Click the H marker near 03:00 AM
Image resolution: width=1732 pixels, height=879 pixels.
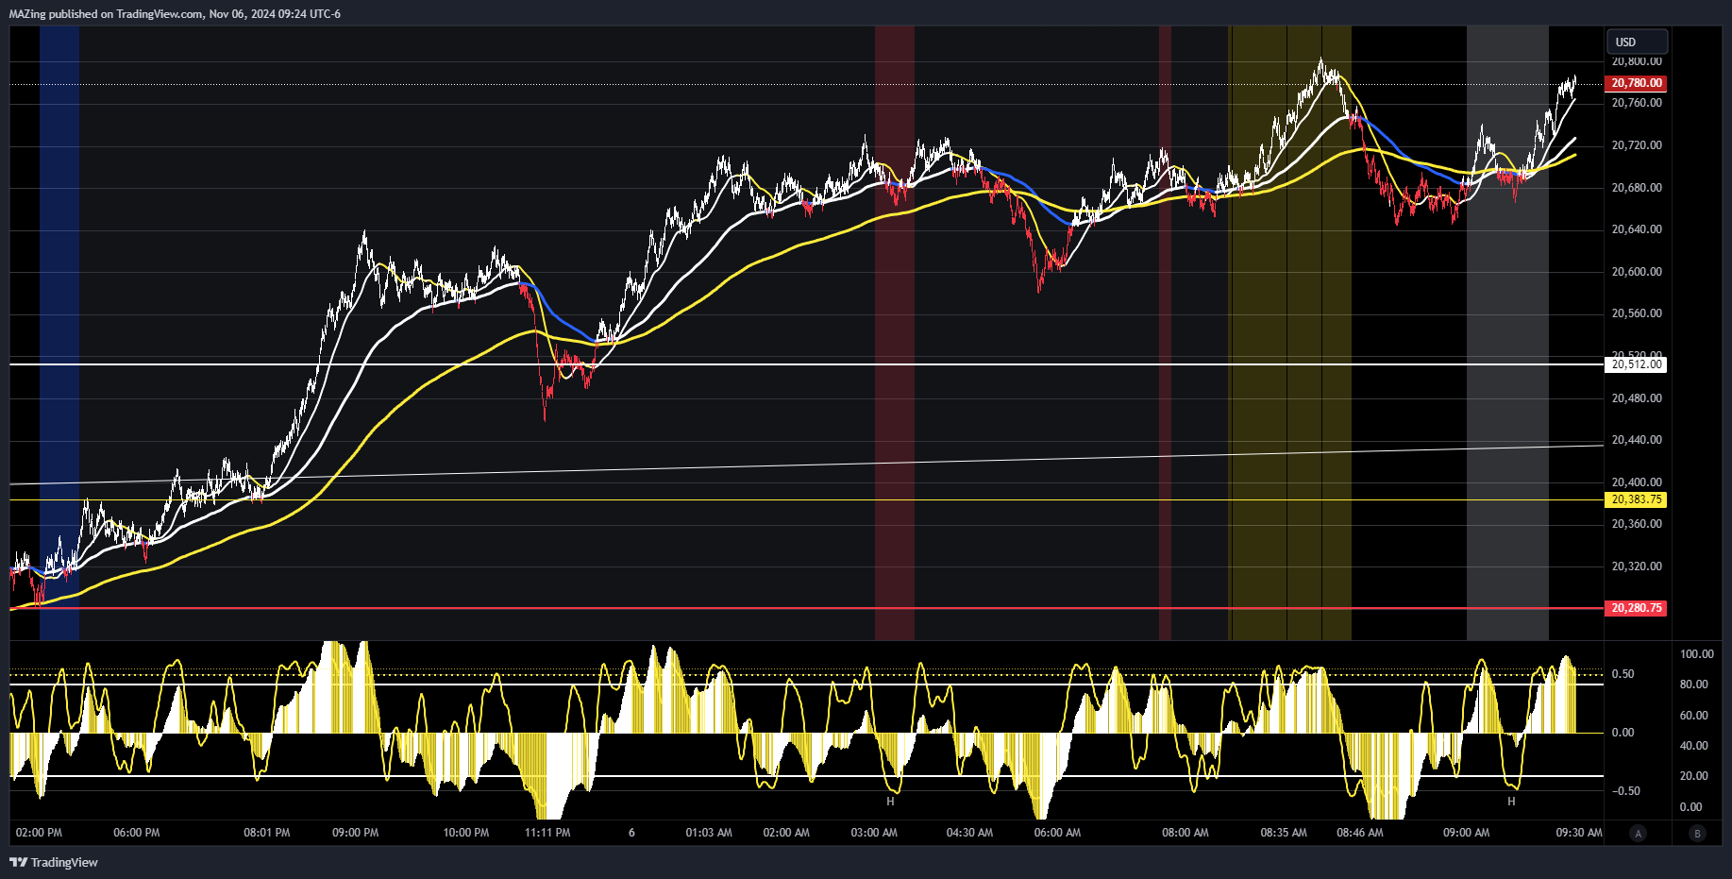[x=890, y=802]
